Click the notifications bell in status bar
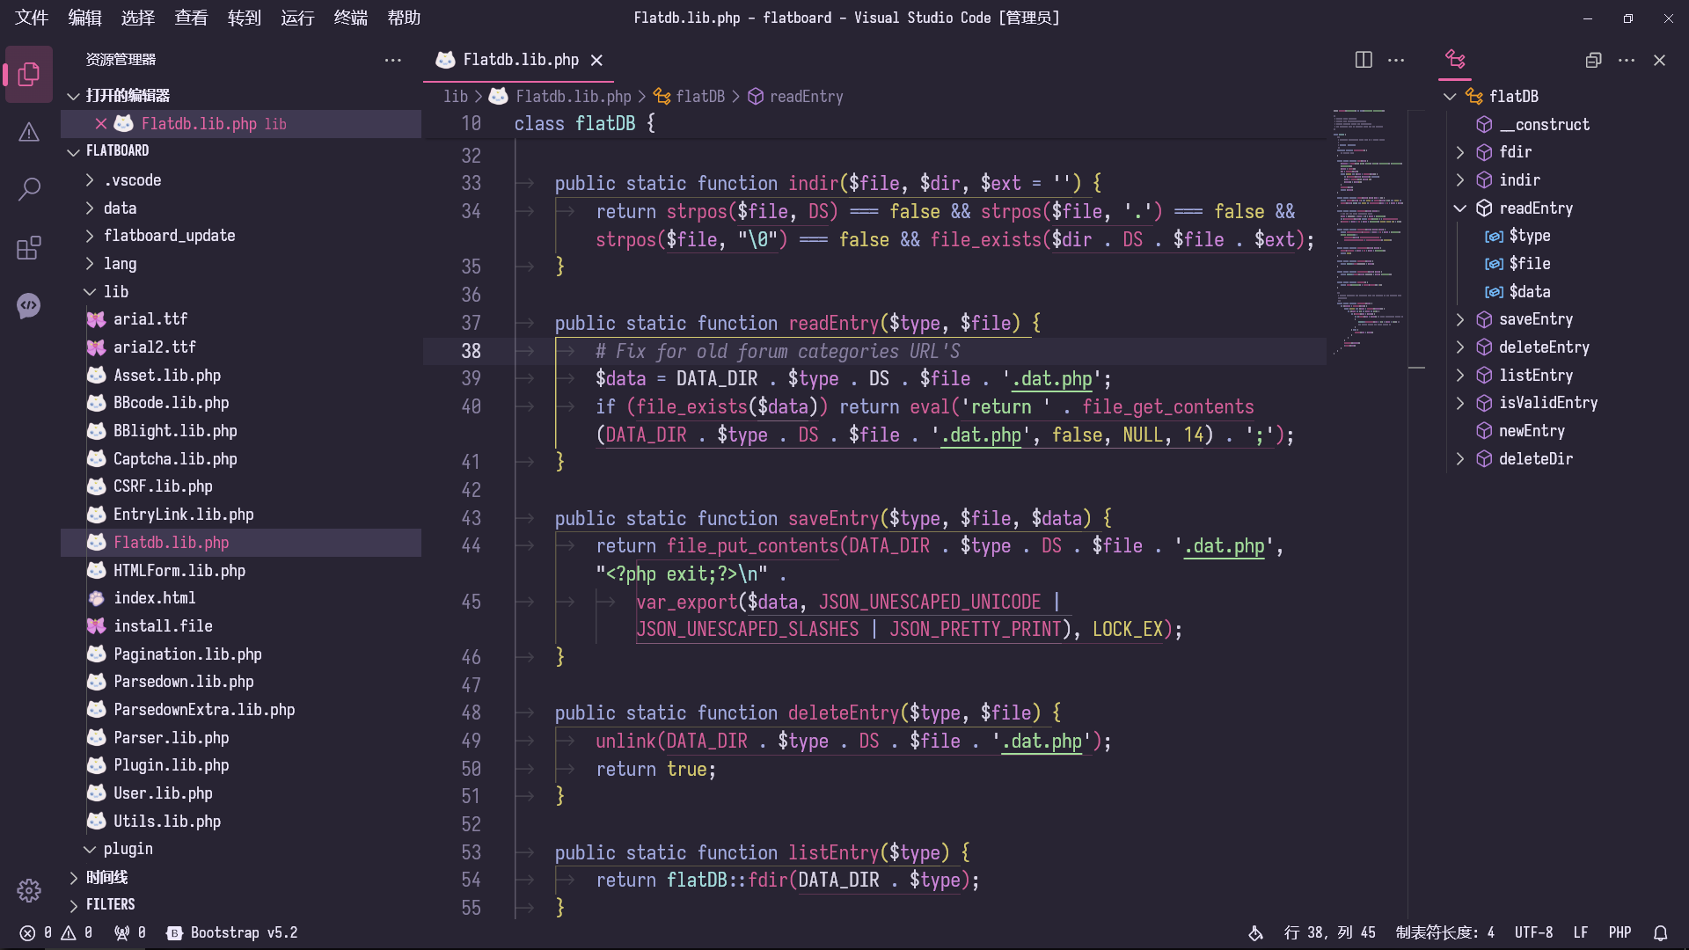Viewport: 1689px width, 950px height. 1661,932
